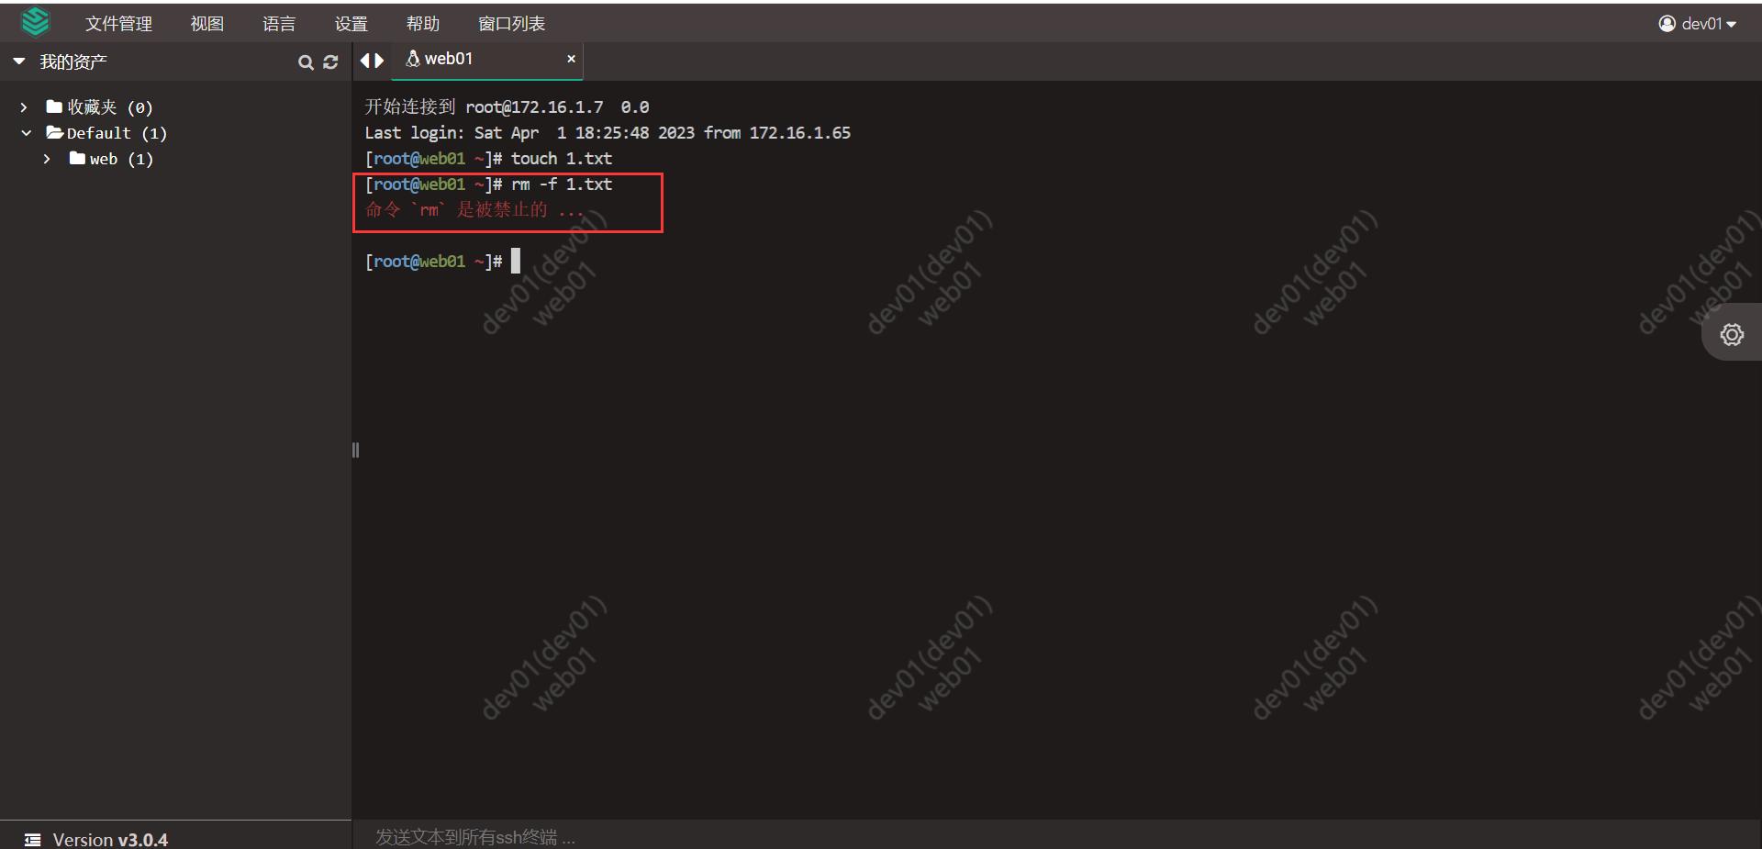The height and width of the screenshot is (849, 1762).
Task: Click the Default open-folder icon
Action: [55, 132]
